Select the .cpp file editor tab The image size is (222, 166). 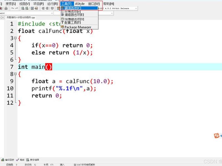point(21,17)
